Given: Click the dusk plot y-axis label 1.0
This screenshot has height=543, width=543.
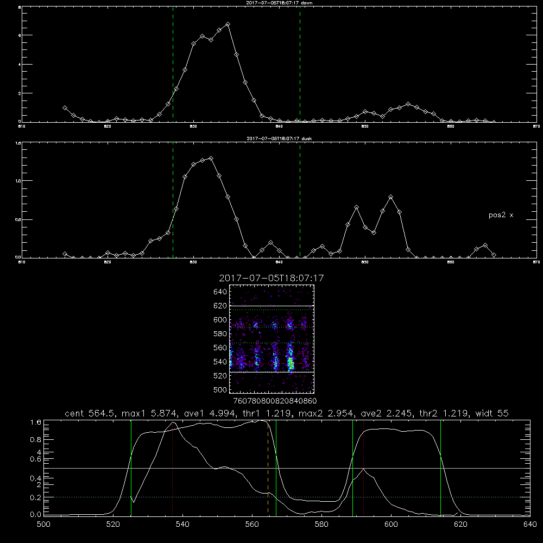Looking at the screenshot, I should point(18,181).
